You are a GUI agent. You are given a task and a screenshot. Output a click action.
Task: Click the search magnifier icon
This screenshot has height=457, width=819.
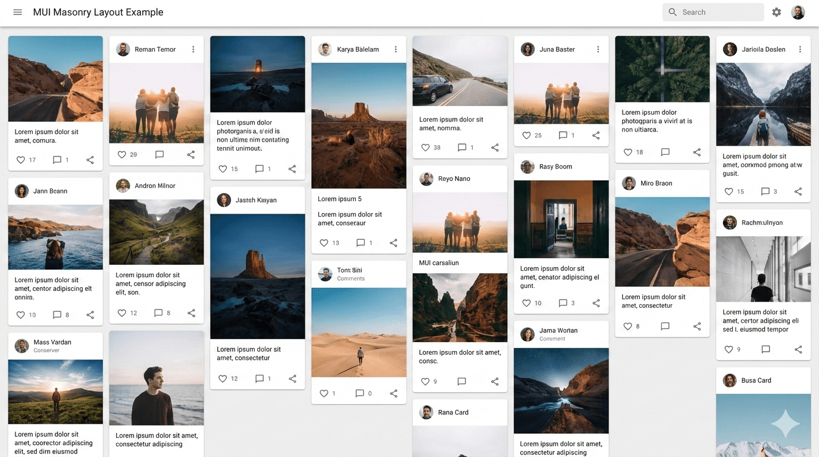tap(672, 12)
